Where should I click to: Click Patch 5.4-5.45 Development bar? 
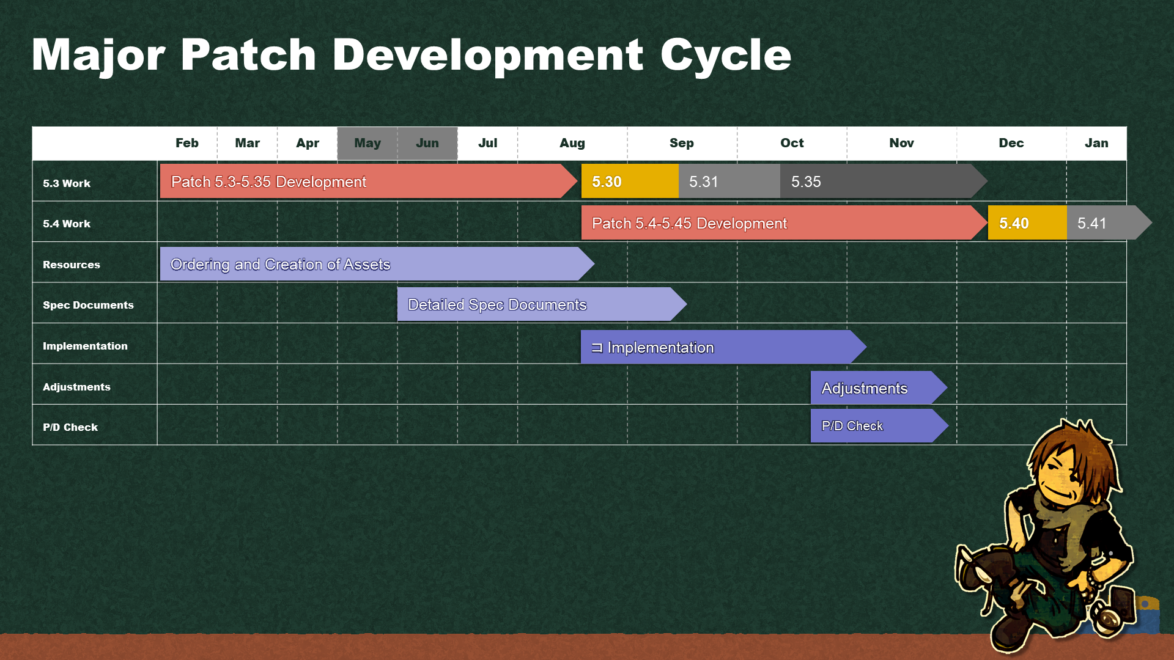[777, 223]
